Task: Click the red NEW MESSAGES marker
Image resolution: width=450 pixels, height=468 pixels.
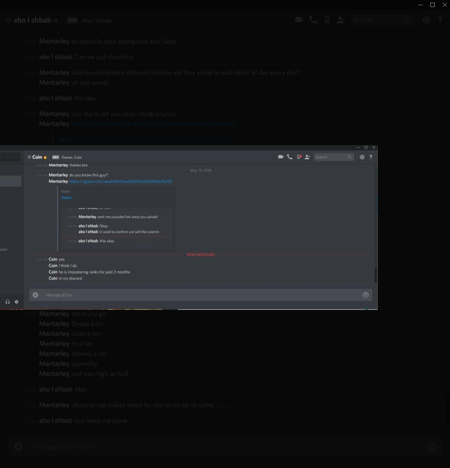Action: (201, 255)
